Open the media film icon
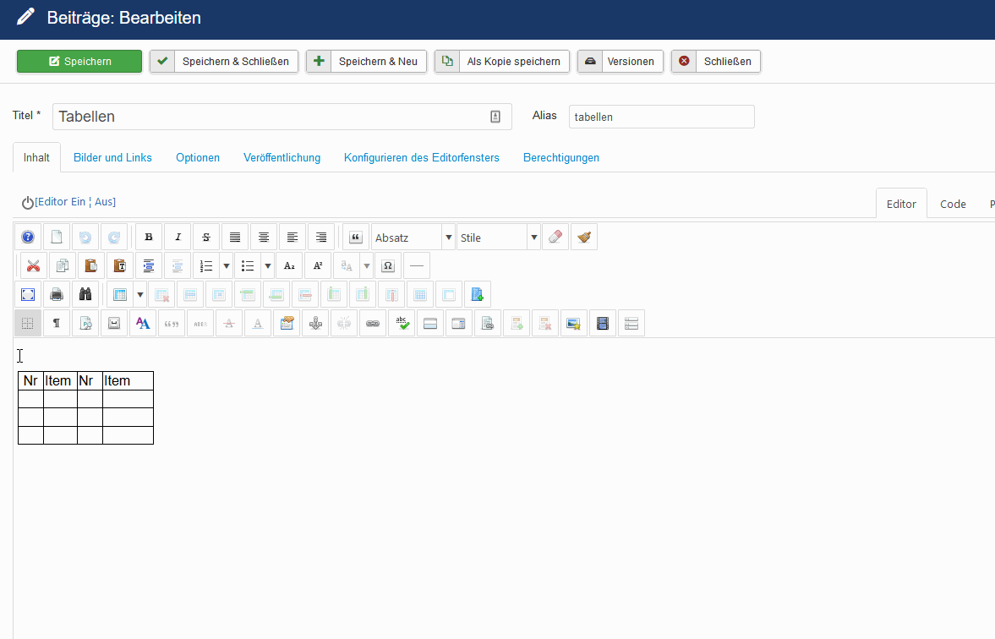 click(602, 324)
